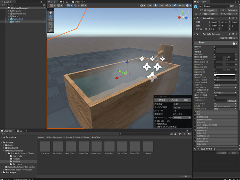Switch to the ゲーム tab
Screen dimensions: 240x180
(x=64, y=2)
